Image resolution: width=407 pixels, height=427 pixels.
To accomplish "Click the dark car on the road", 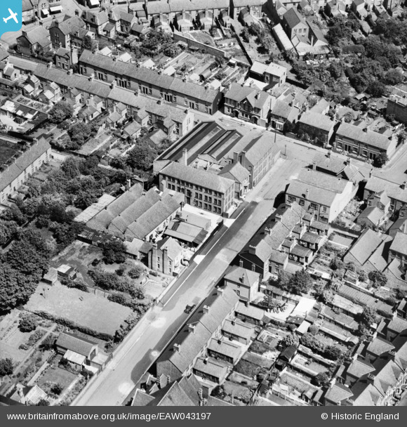I will [189, 308].
